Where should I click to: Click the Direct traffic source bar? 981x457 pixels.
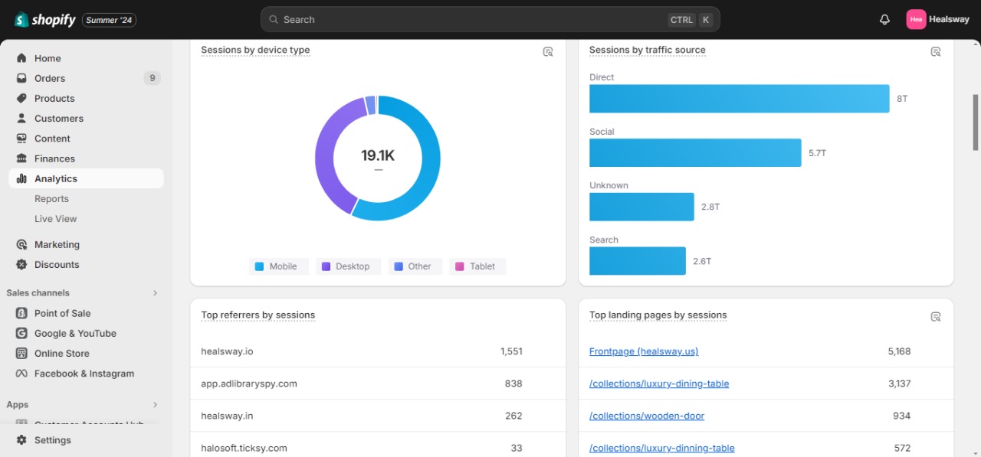[739, 99]
